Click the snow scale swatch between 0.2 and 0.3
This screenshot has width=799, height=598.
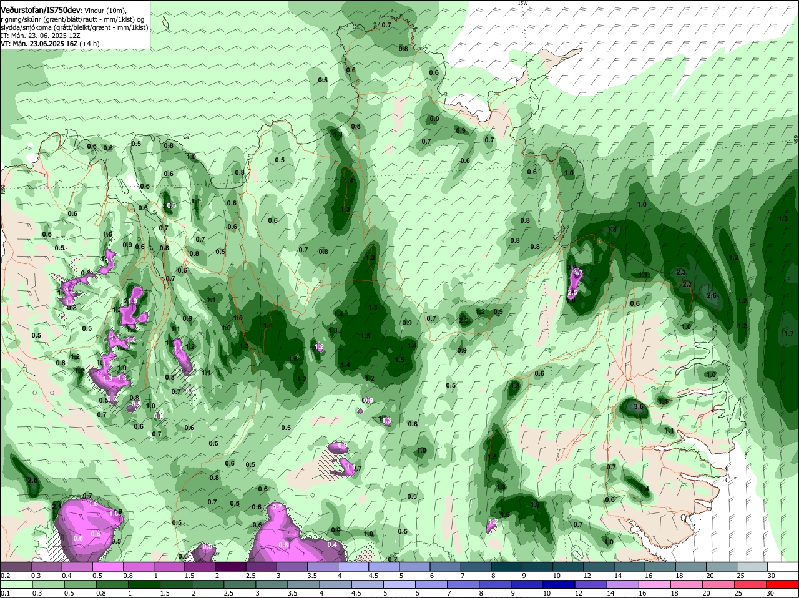[x=16, y=567]
